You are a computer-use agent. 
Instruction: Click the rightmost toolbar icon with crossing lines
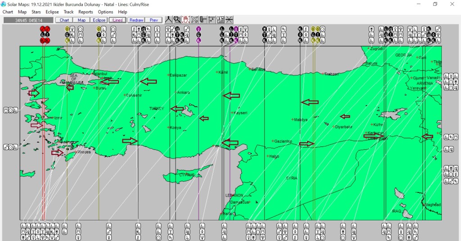point(229,20)
